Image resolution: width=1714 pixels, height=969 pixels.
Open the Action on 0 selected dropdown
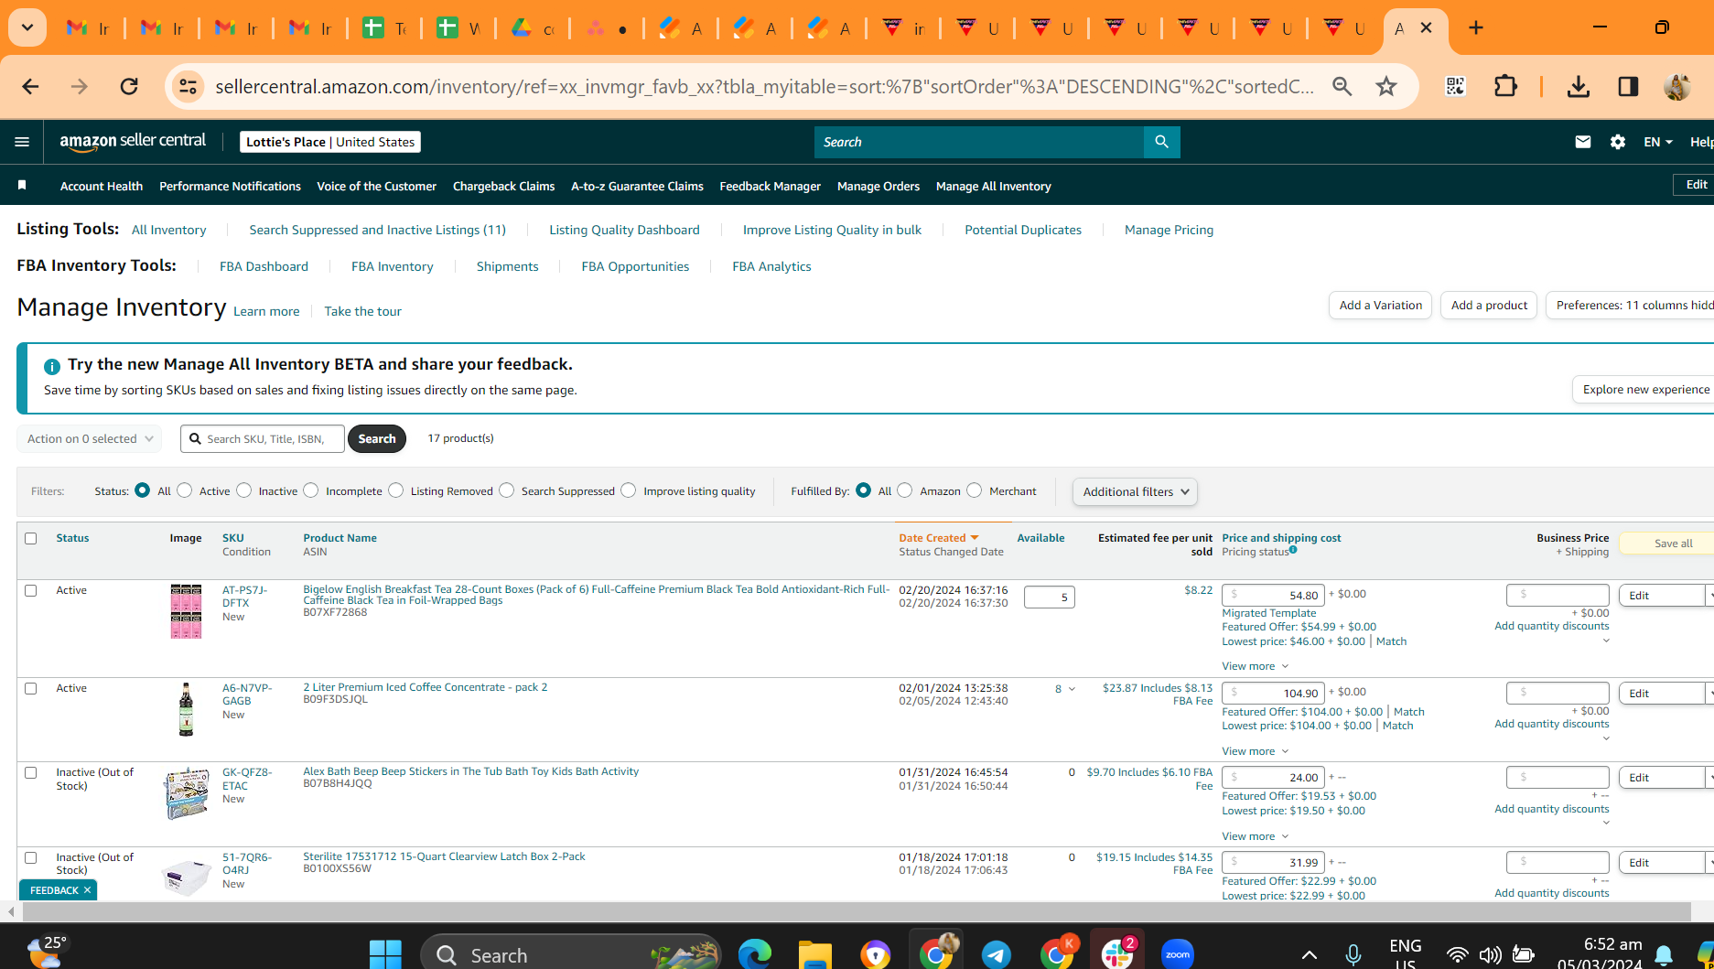tap(90, 438)
